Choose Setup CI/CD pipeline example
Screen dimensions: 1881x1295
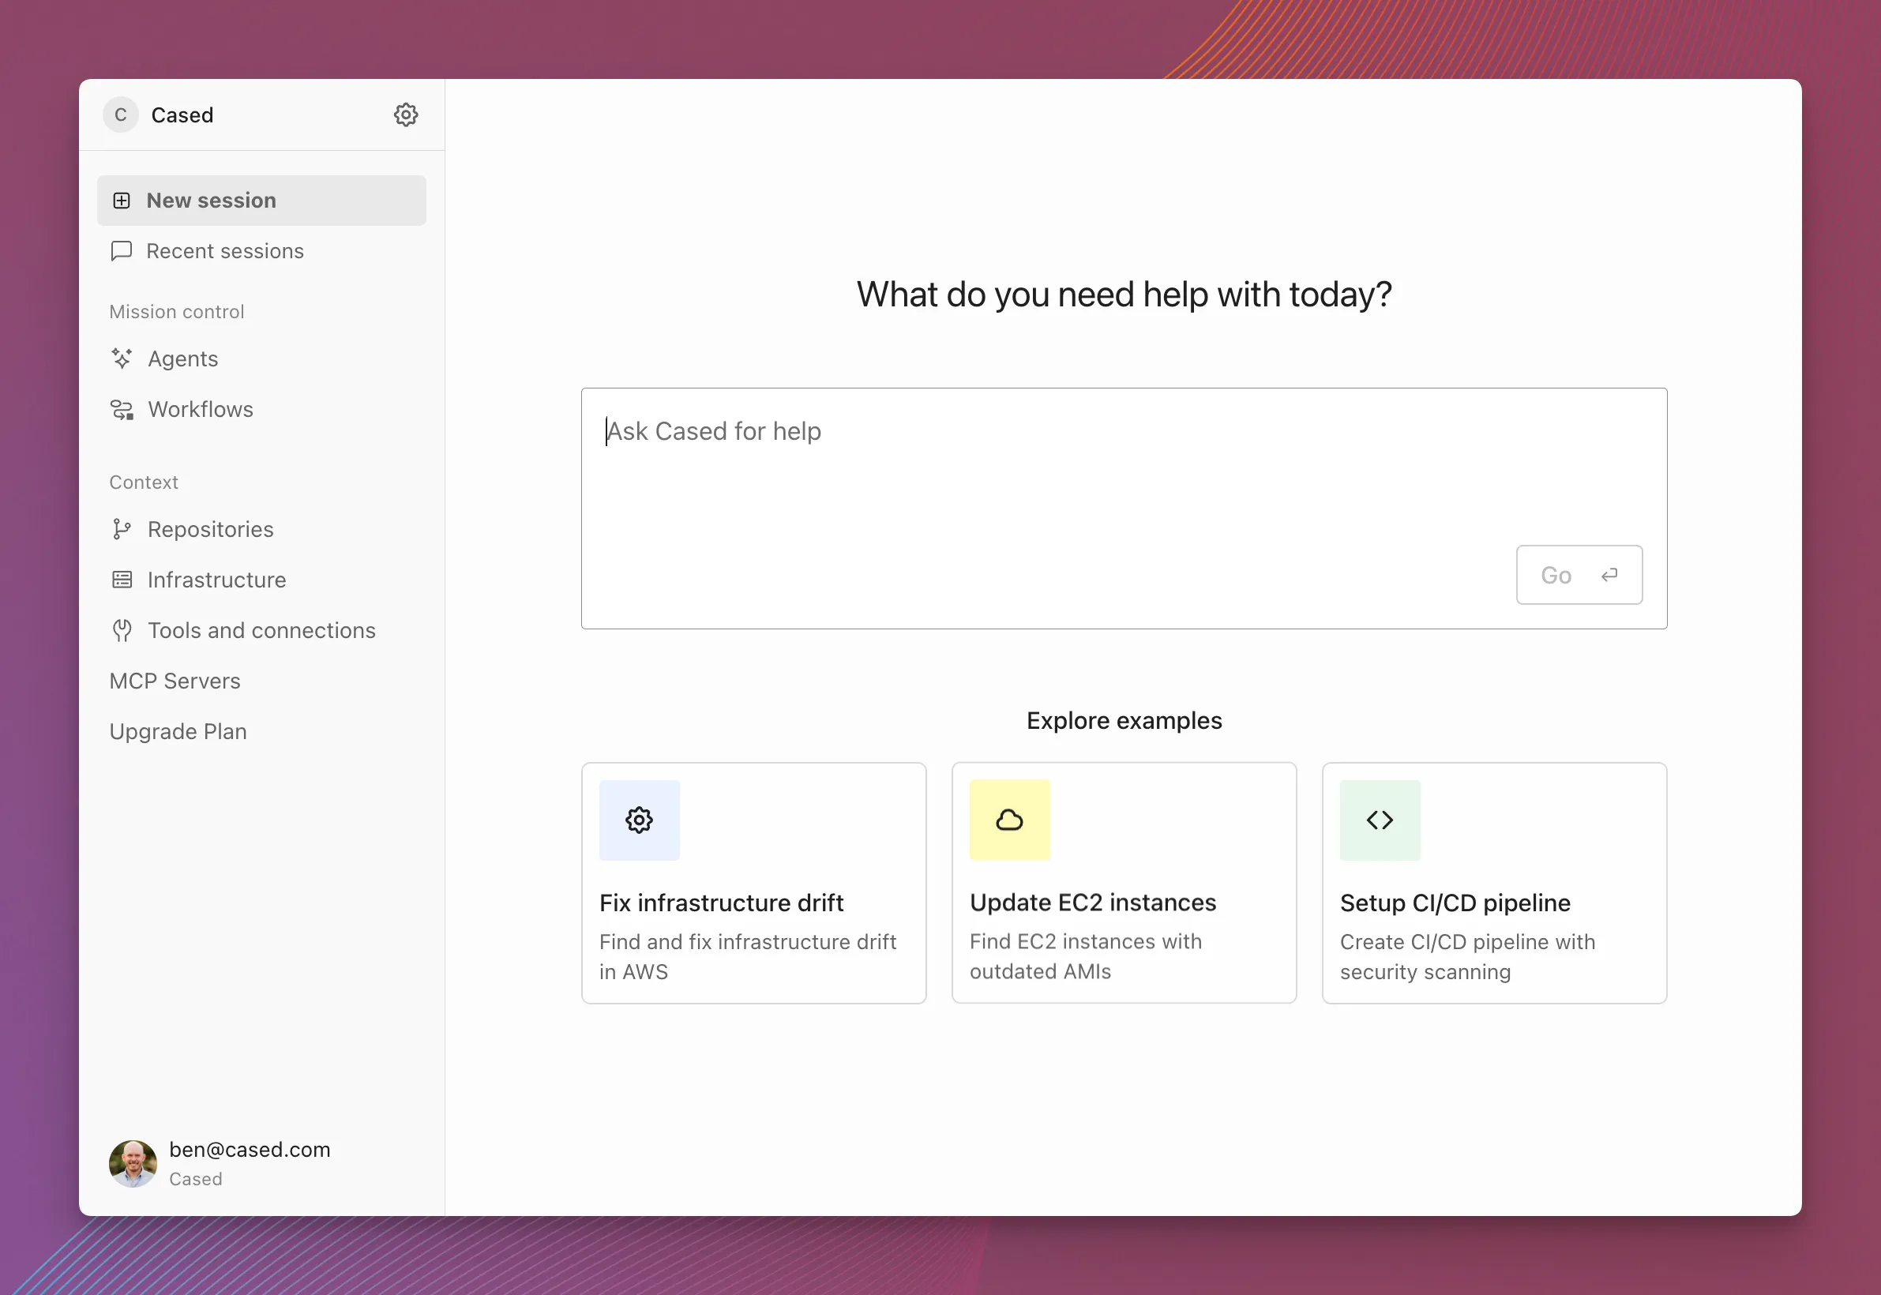click(x=1494, y=883)
